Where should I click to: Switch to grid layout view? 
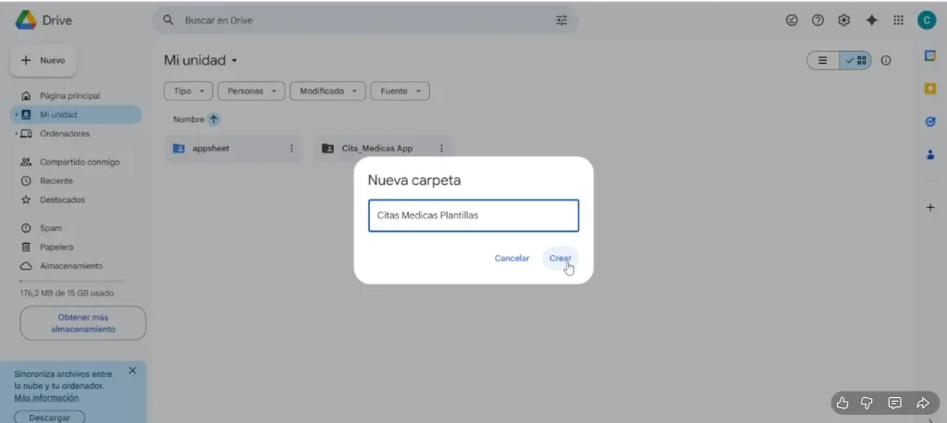855,60
